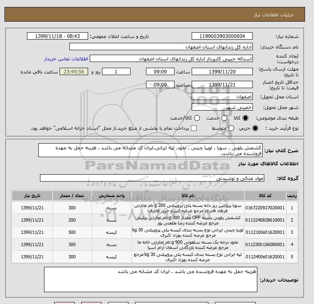Click the general need description box
The height and width of the screenshot is (304, 314).
[150, 150]
